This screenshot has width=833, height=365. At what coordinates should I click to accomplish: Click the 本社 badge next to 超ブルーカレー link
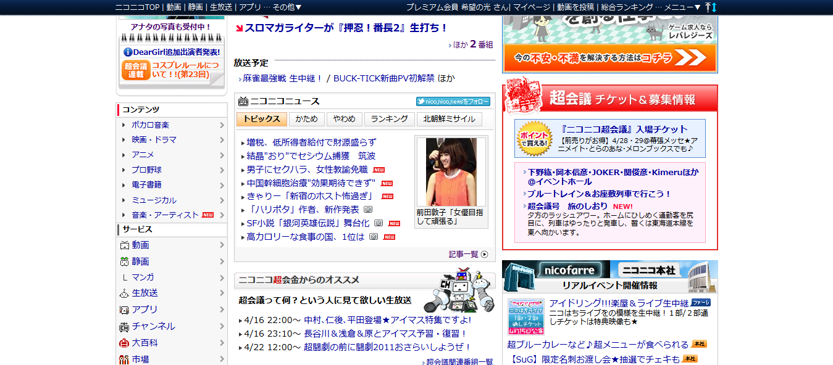[x=699, y=344]
